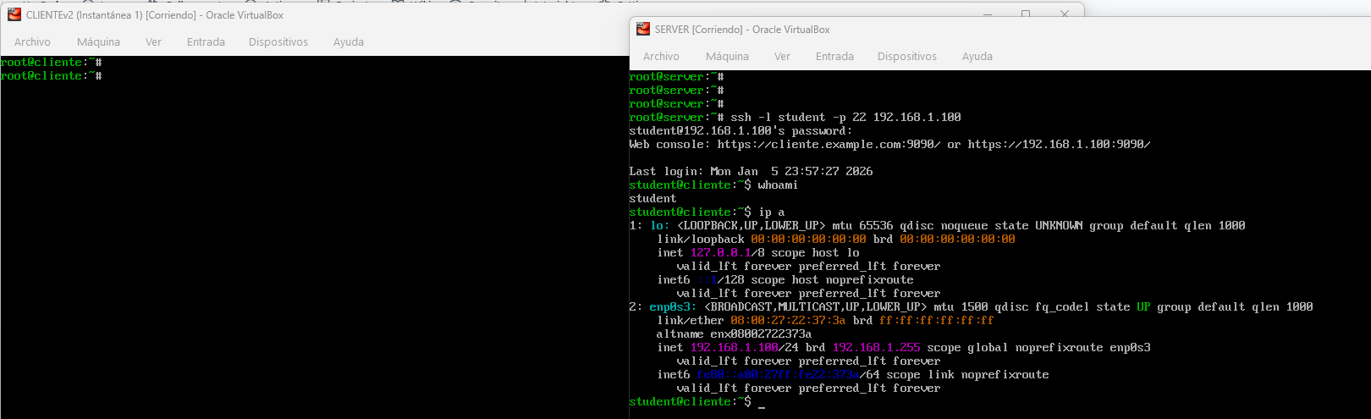Open Ayuda menu in CLIENTEv2 window
This screenshot has width=1371, height=419.
(x=349, y=41)
